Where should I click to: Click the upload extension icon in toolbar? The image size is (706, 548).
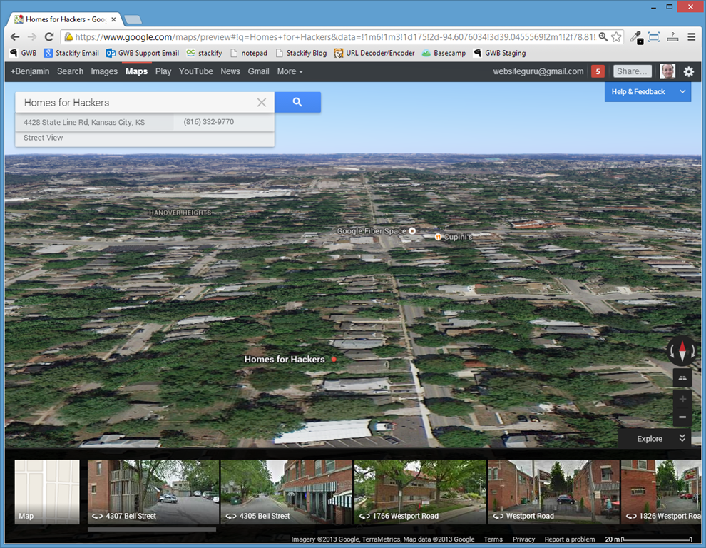(x=672, y=37)
